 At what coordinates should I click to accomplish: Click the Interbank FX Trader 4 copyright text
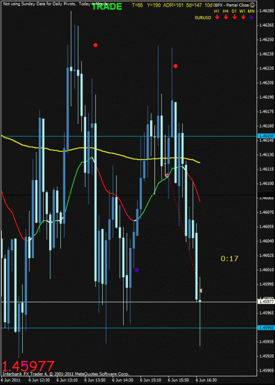66,374
